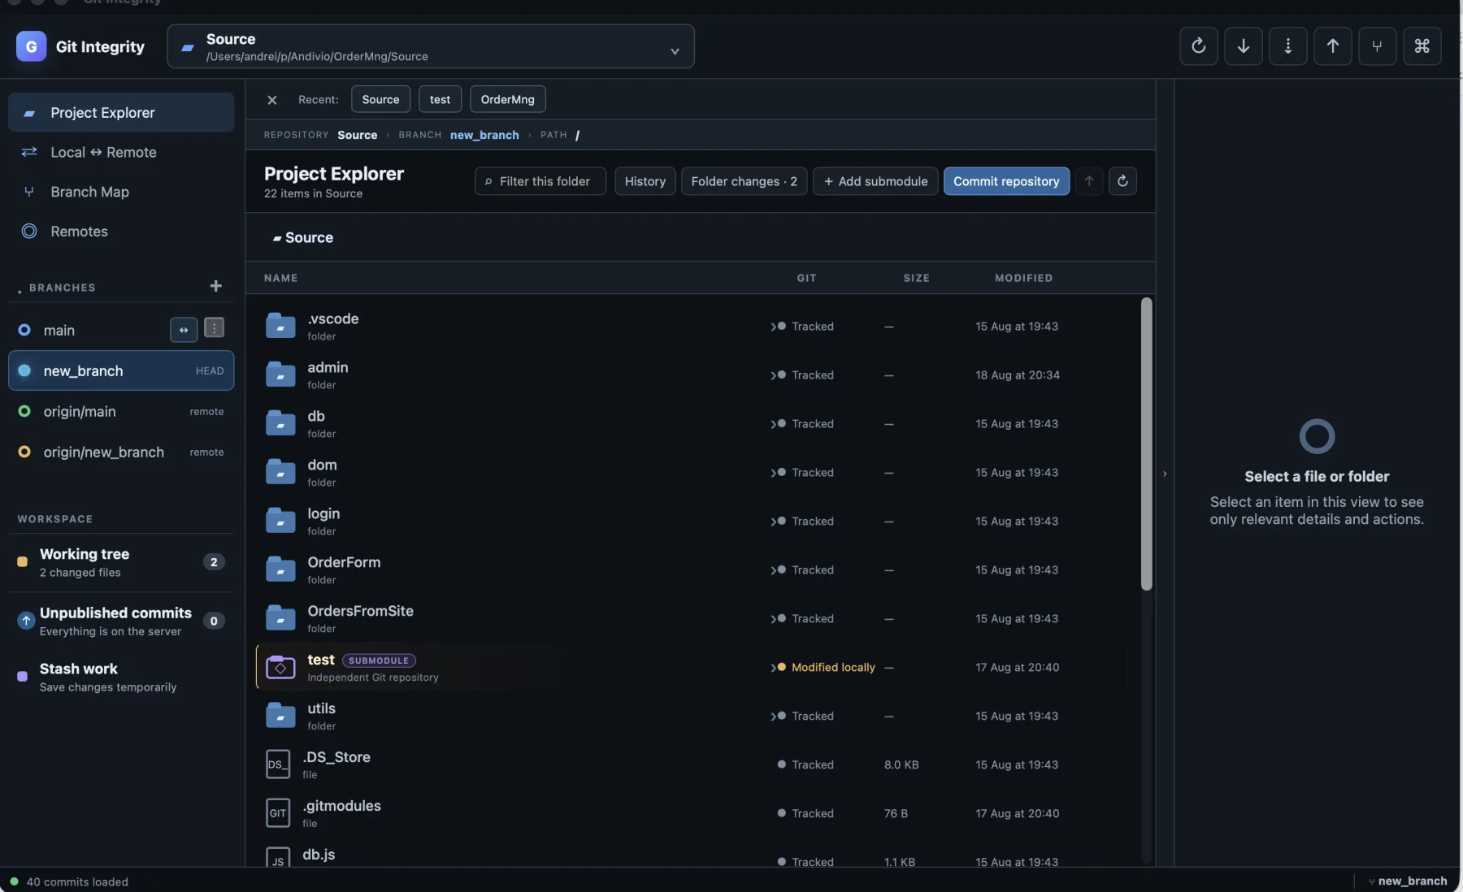Click Add submodule button
1463x892 pixels.
click(x=875, y=181)
